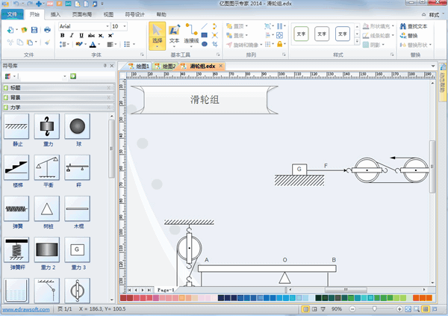
Task: Pick the 树桩 triangle symbol
Action: click(47, 208)
